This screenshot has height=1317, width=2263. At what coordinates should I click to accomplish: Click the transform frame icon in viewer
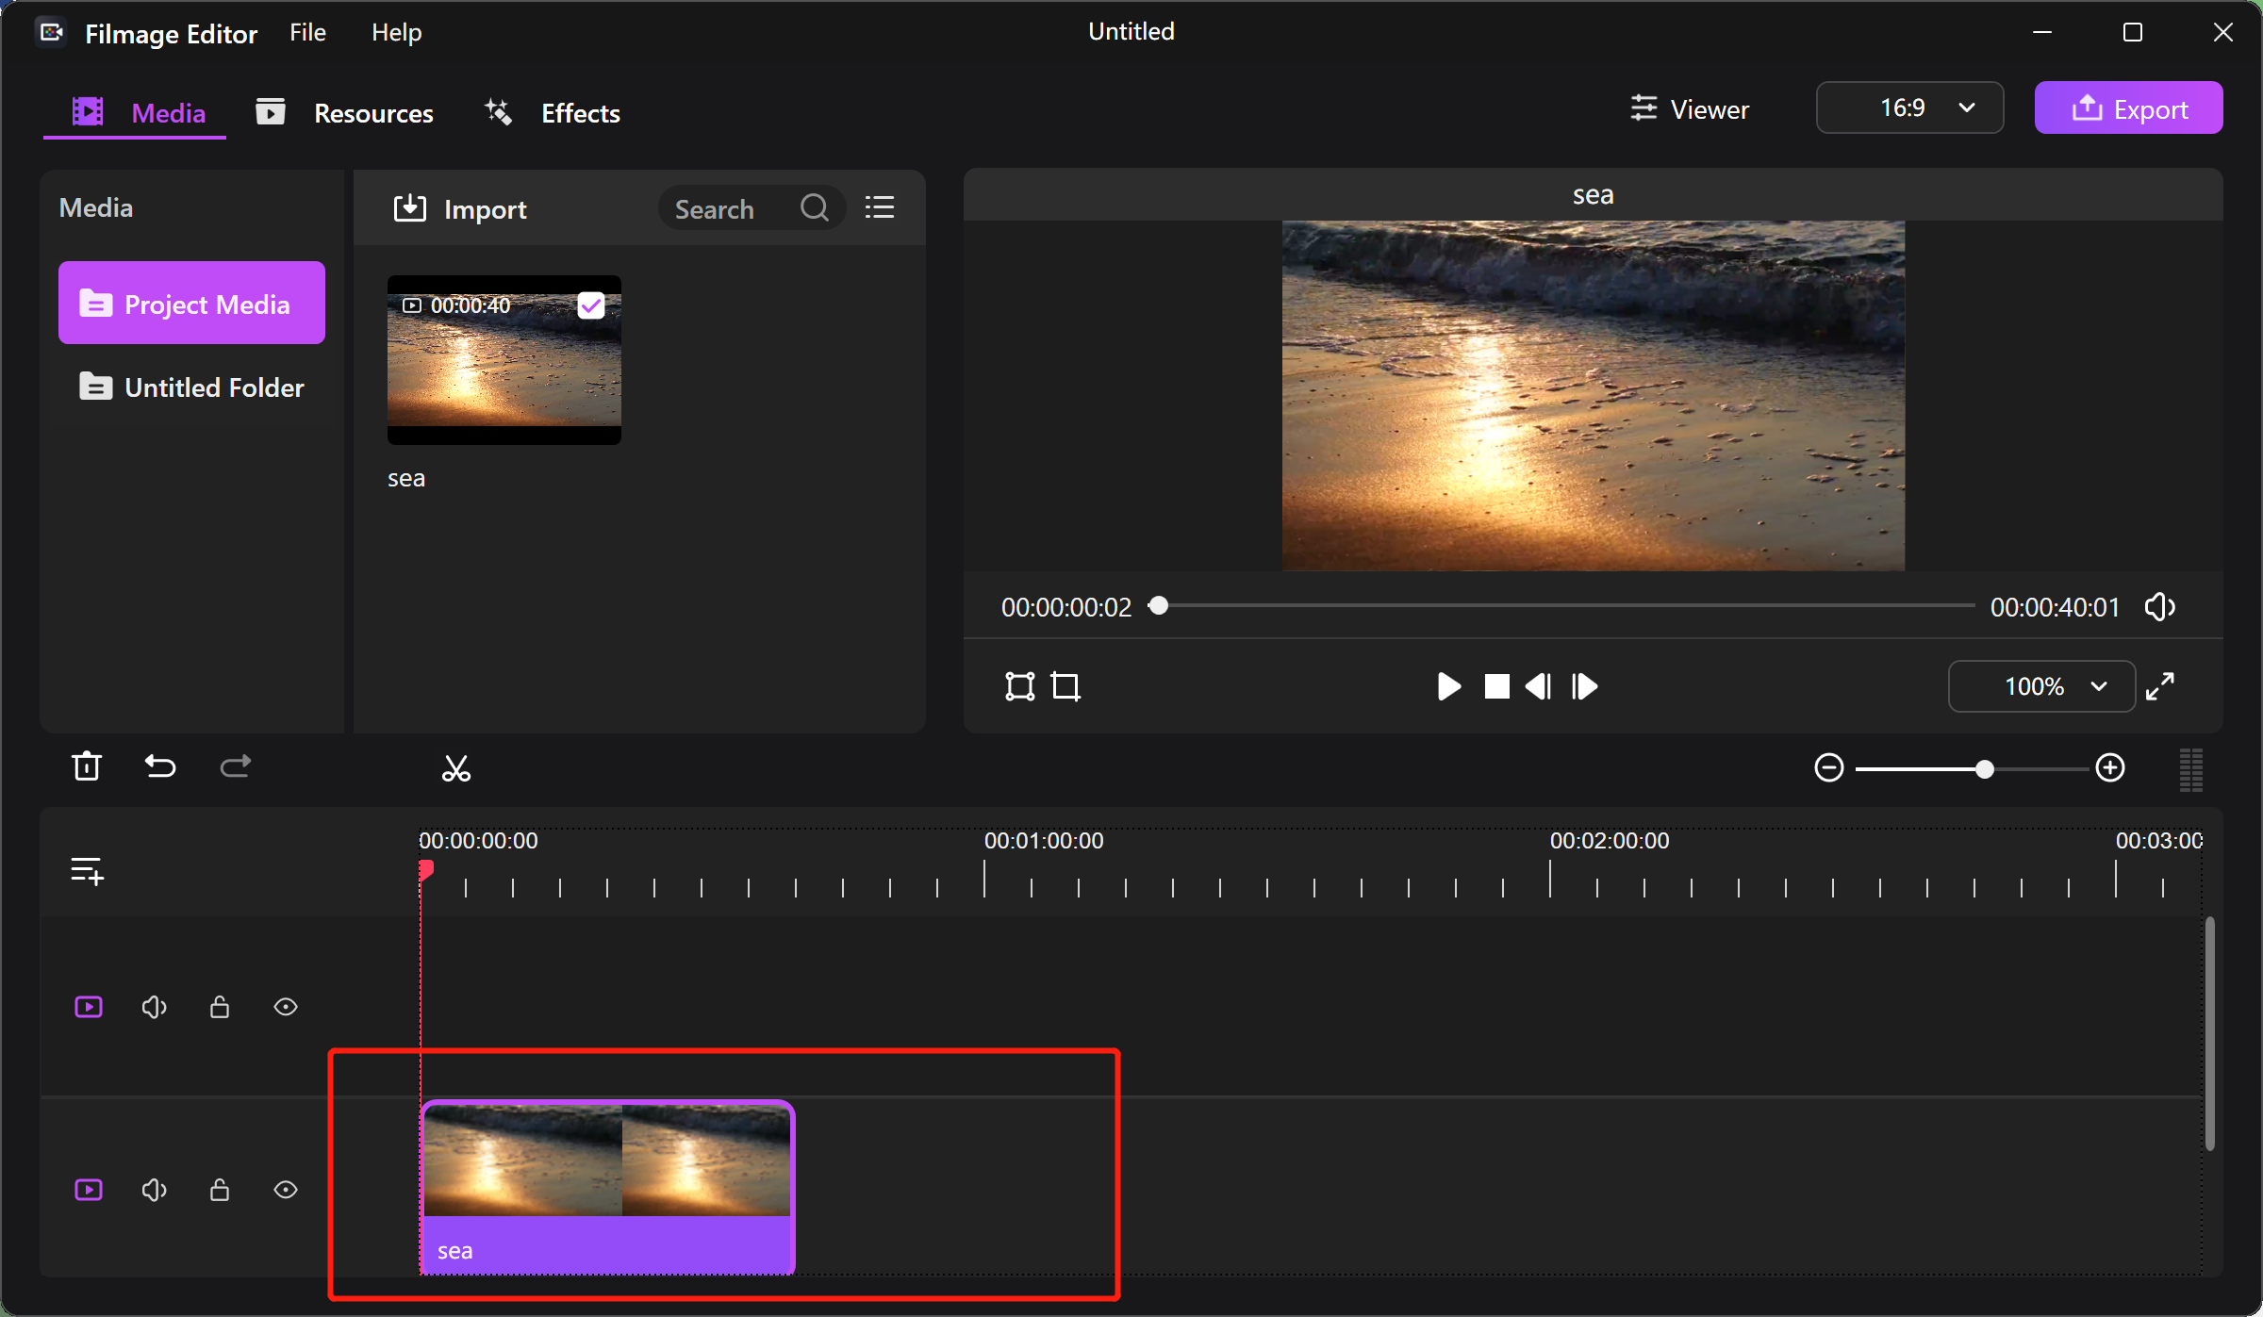coord(1020,686)
